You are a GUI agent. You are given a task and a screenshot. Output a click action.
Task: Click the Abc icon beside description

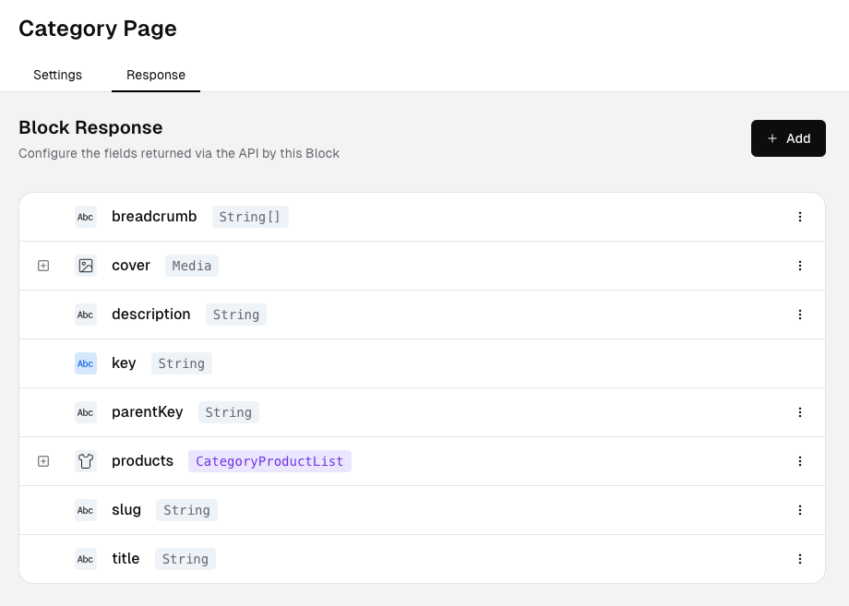85,315
